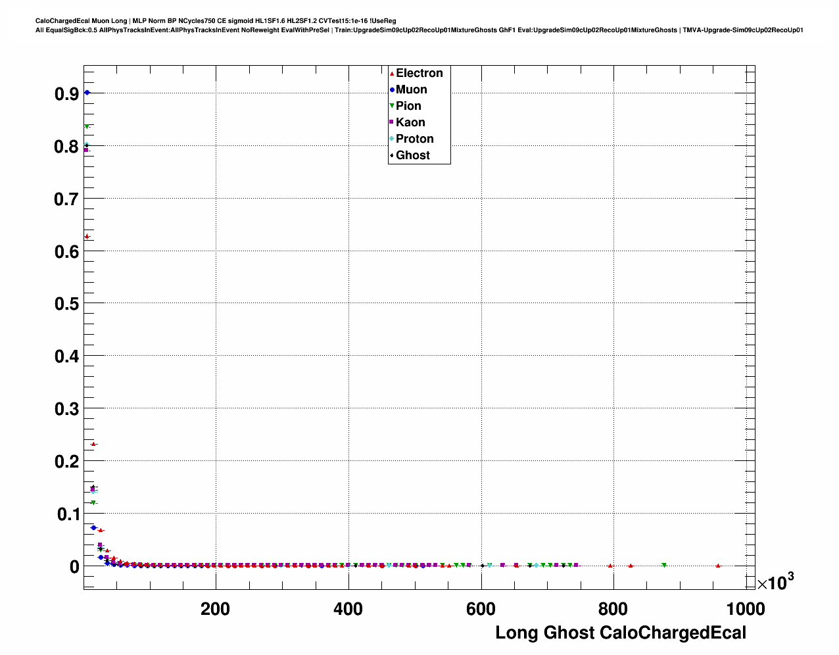
Task: Click the 0.5 y-axis tick label
Action: pyautogui.click(x=66, y=304)
